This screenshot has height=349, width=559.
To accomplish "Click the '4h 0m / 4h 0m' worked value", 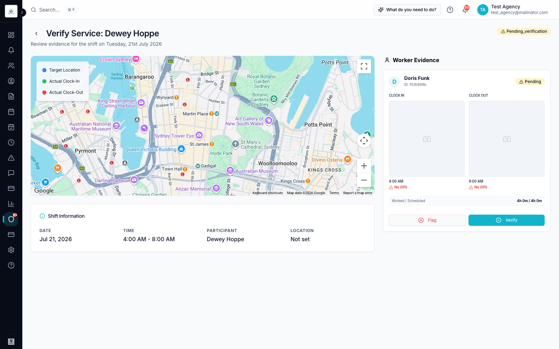I will [x=529, y=201].
